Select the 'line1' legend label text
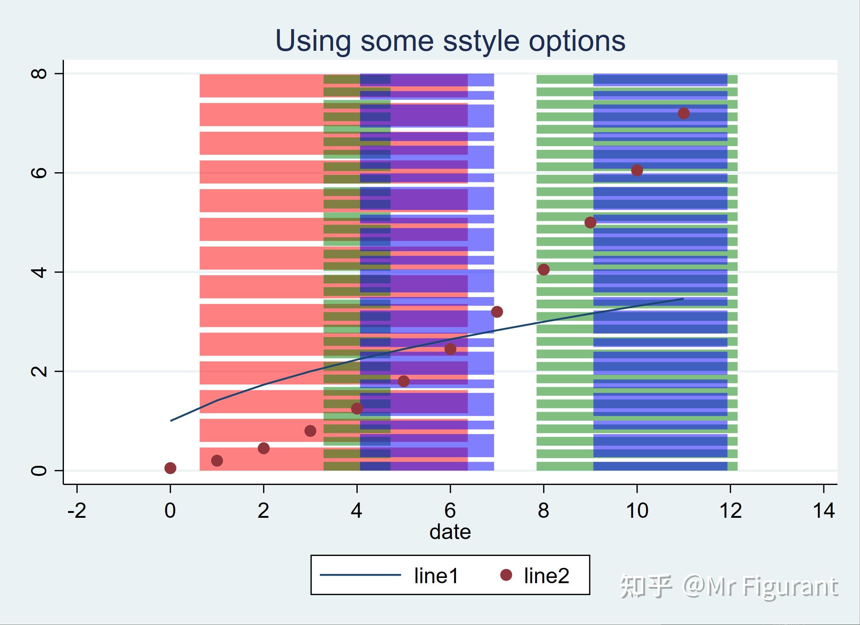Screen dimensions: 860x625 [x=437, y=576]
